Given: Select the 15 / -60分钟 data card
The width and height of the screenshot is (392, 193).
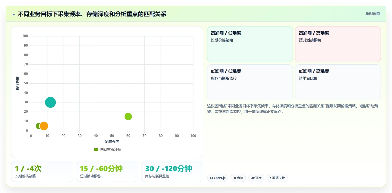Looking at the screenshot, I should pyautogui.click(x=107, y=171).
